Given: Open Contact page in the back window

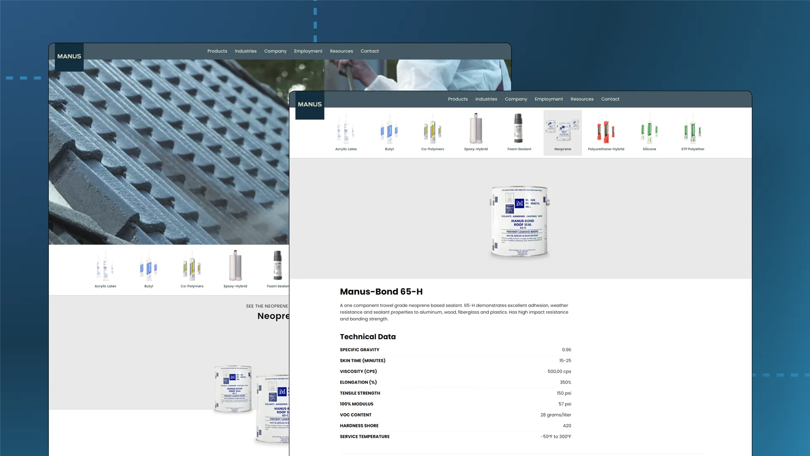Looking at the screenshot, I should pyautogui.click(x=370, y=51).
